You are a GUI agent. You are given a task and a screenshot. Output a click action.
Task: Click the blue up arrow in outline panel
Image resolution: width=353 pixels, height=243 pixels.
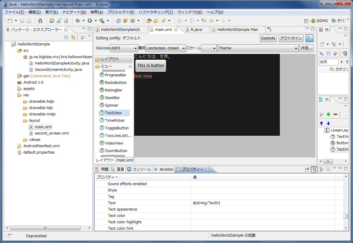click(321, 123)
